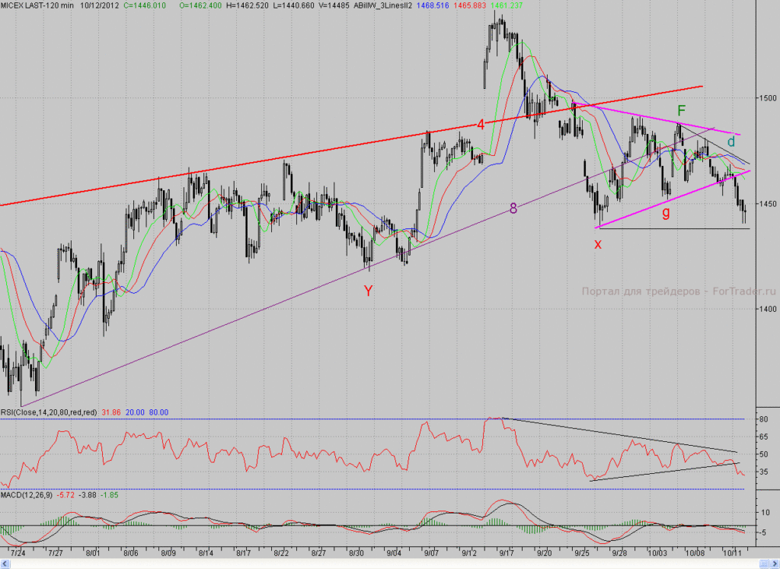The image size is (780, 569).
Task: Click the red number 4 trendline label
Action: [481, 124]
